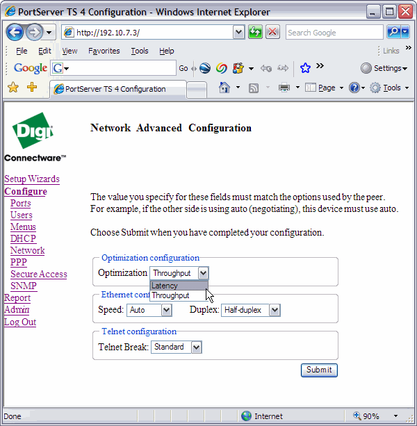Open the DHCP link
The width and height of the screenshot is (417, 426).
(23, 238)
